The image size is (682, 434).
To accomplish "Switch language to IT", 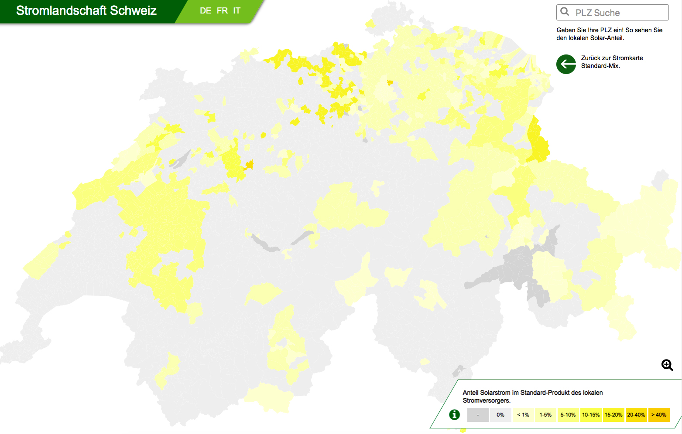I will point(236,11).
